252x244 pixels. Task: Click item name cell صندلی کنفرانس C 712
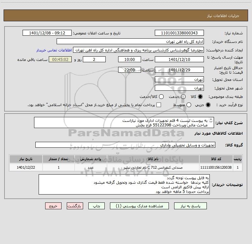(x=153, y=167)
